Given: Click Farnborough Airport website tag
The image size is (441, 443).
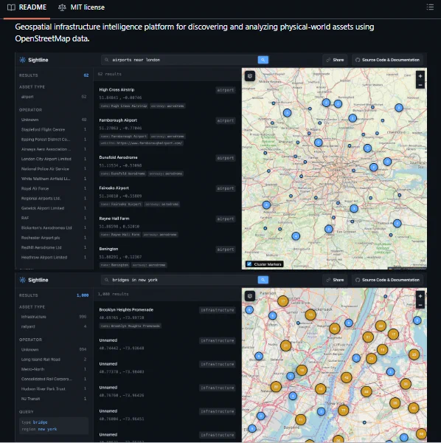Looking at the screenshot, I should tap(142, 143).
